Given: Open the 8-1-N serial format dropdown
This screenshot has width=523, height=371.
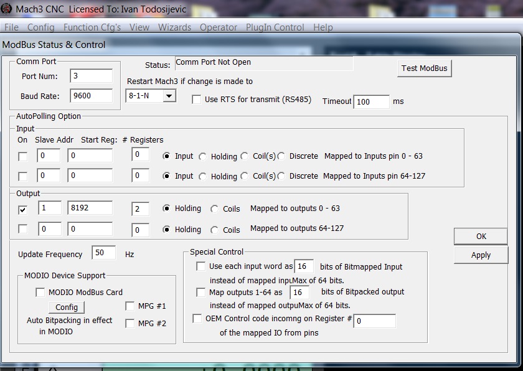Looking at the screenshot, I should click(169, 96).
